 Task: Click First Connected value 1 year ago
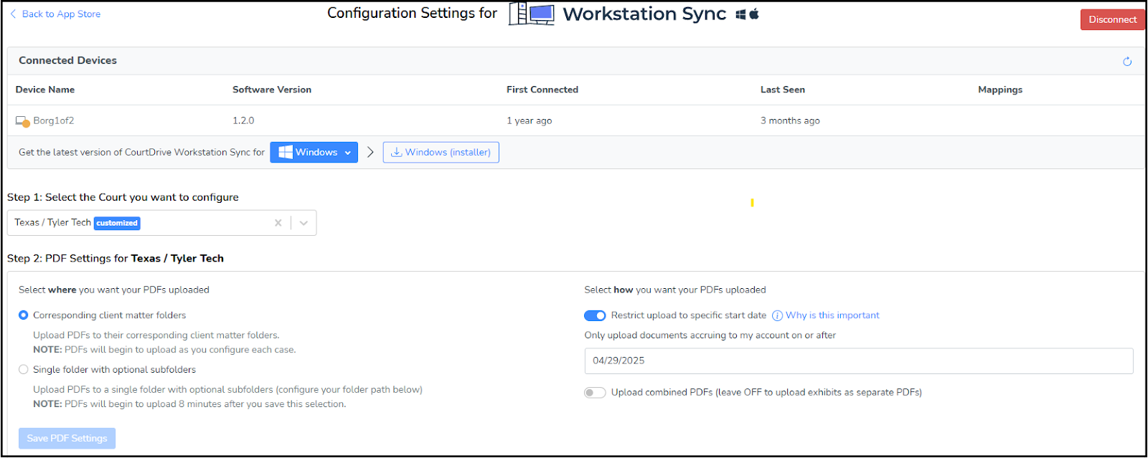point(530,120)
